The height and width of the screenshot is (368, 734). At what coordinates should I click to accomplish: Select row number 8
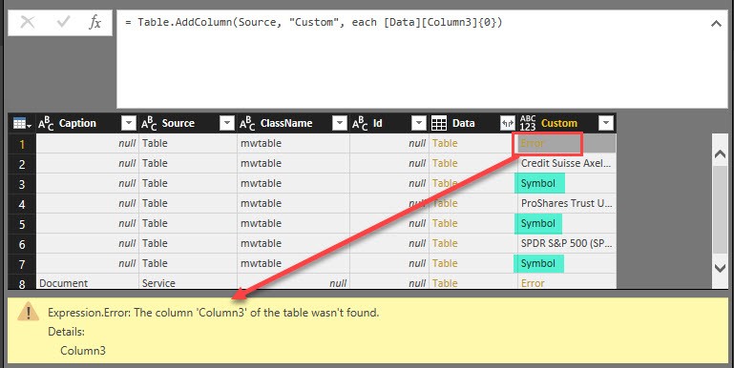point(22,283)
